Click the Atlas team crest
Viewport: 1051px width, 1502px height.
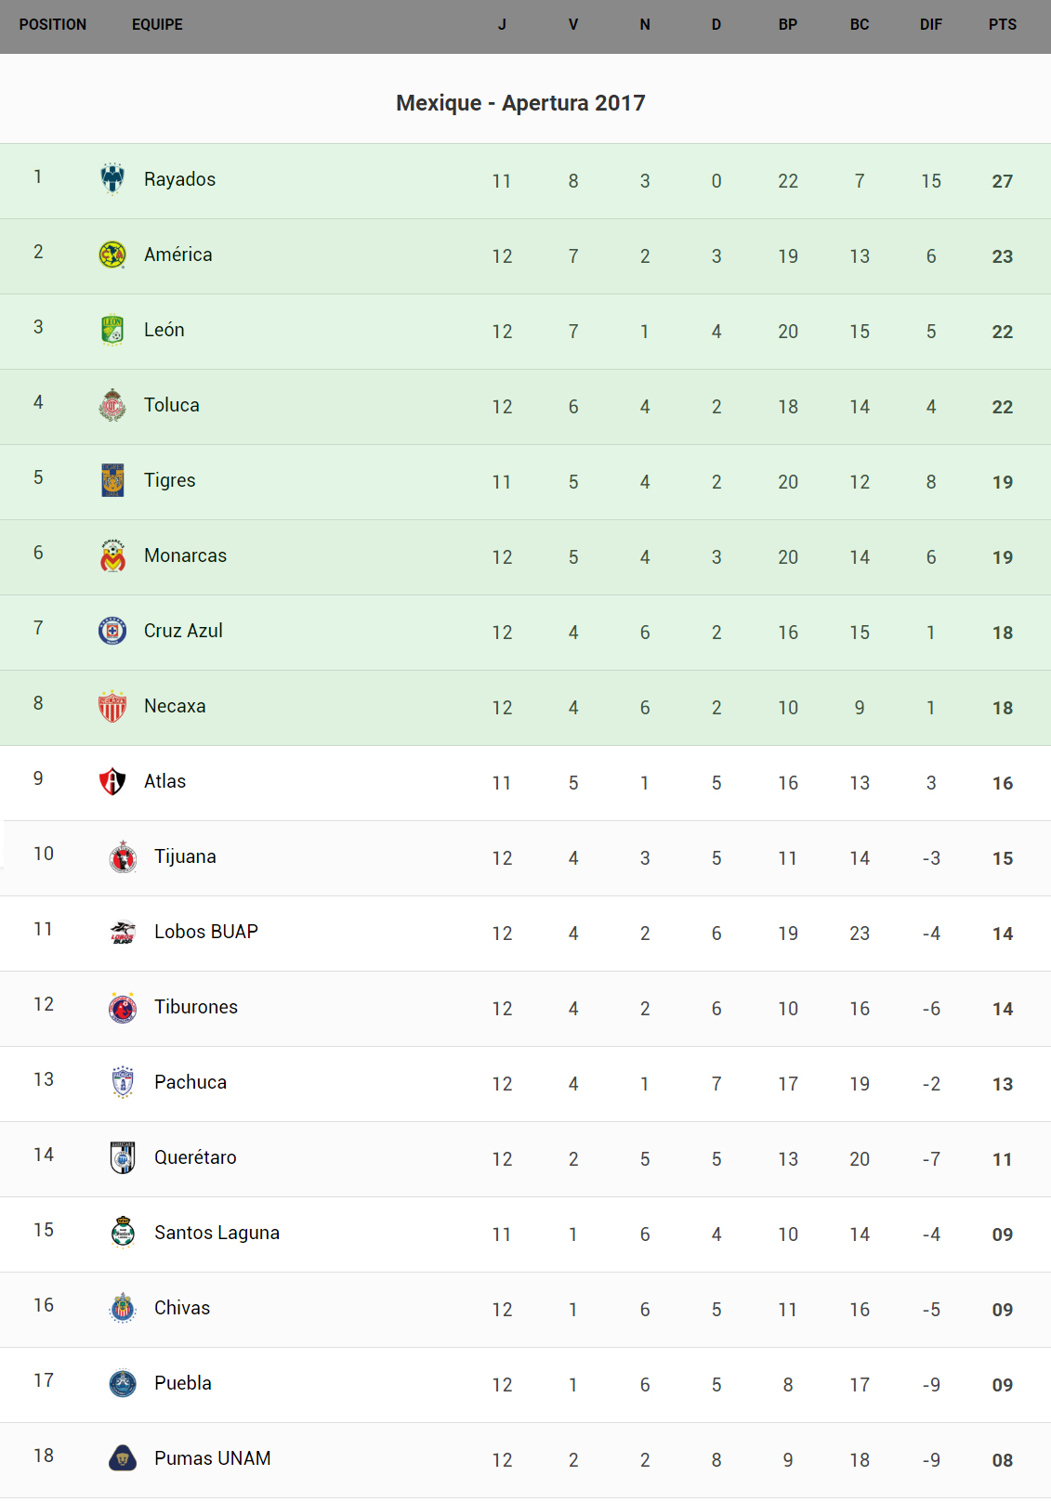pyautogui.click(x=112, y=781)
